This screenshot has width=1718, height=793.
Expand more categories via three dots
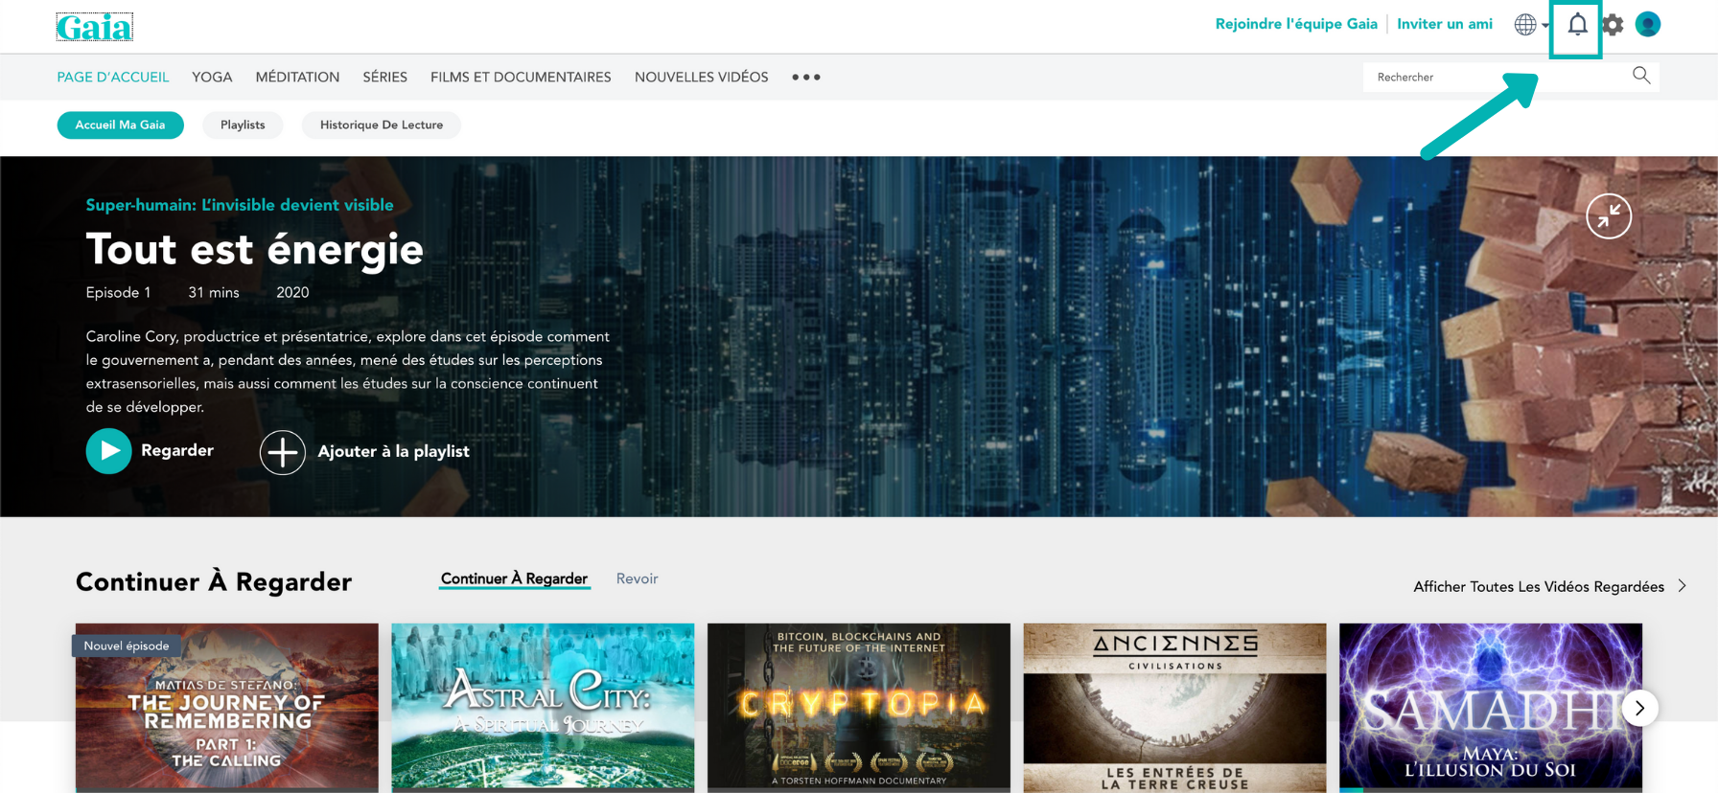click(806, 77)
